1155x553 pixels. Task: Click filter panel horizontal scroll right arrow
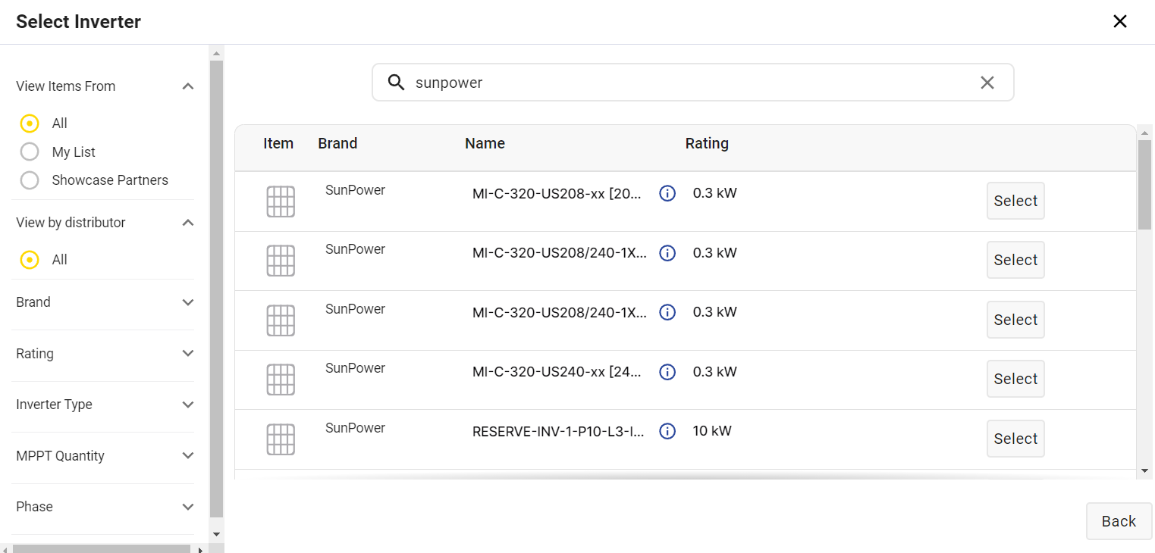click(x=200, y=549)
